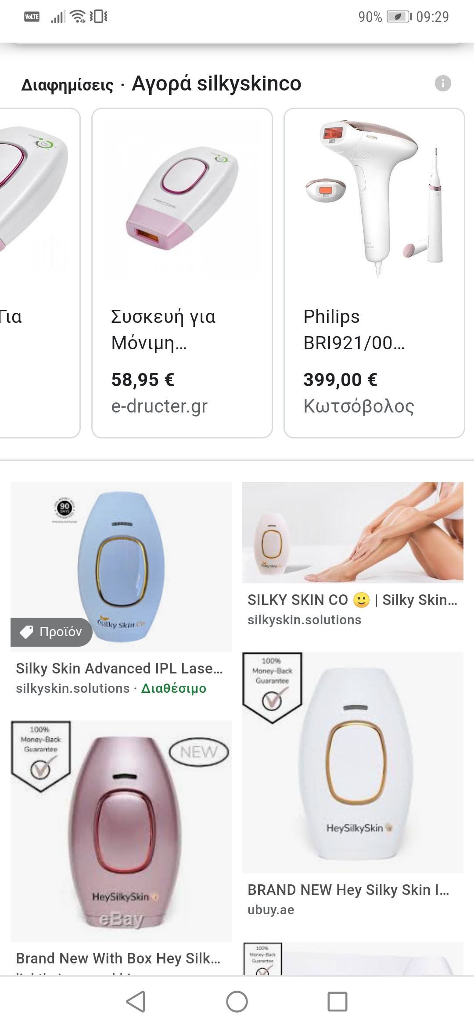Tap the Wi-Fi status icon

coord(78,17)
